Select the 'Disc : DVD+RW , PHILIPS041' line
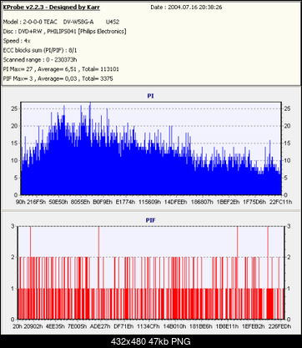 (x=64, y=32)
